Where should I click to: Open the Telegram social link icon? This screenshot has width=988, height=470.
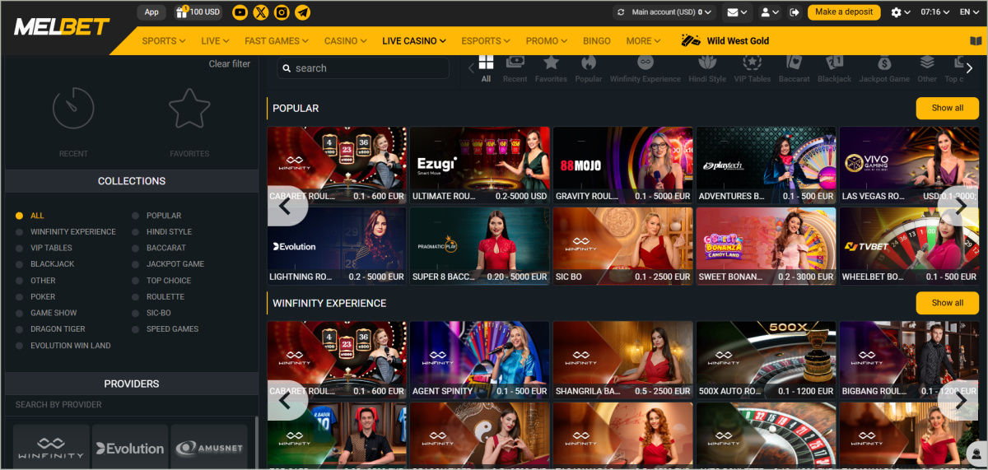pyautogui.click(x=303, y=12)
